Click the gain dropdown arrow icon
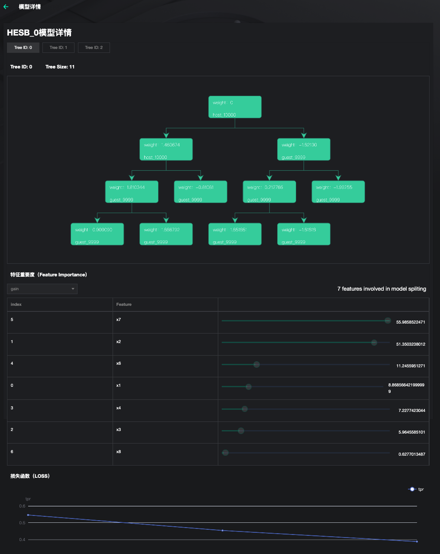The height and width of the screenshot is (554, 440). click(x=73, y=289)
